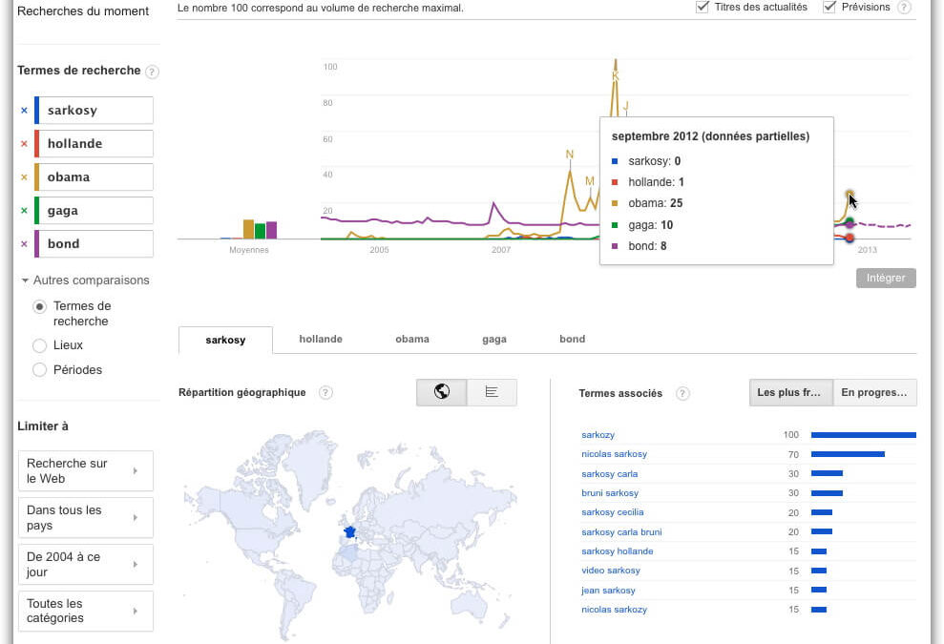Click news marker M on chart
Image resolution: width=944 pixels, height=644 pixels.
[x=589, y=180]
